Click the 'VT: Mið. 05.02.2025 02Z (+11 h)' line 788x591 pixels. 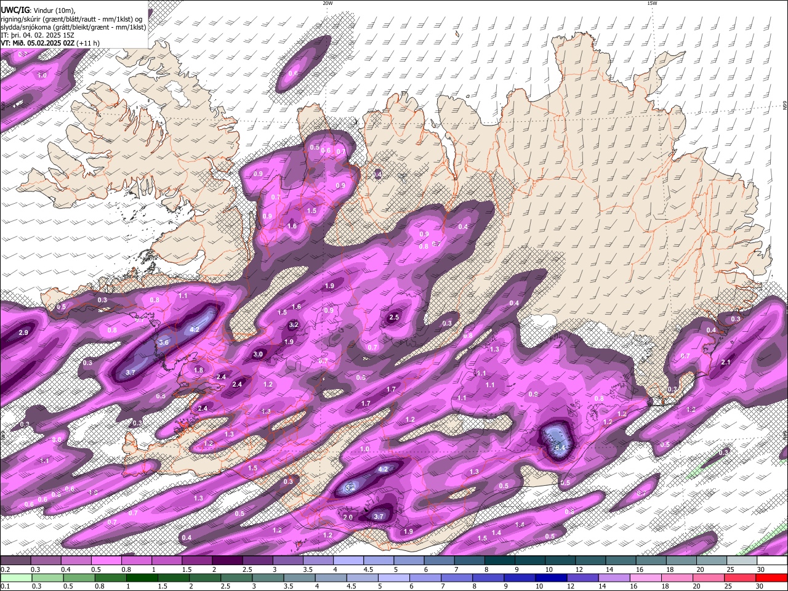50,43
